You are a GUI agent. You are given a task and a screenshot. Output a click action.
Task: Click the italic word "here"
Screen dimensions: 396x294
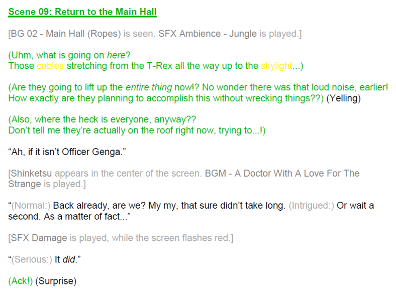[x=116, y=55]
